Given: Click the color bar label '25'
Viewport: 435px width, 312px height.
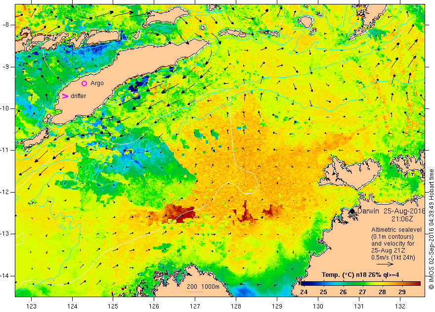Looking at the screenshot, I should (x=323, y=292).
